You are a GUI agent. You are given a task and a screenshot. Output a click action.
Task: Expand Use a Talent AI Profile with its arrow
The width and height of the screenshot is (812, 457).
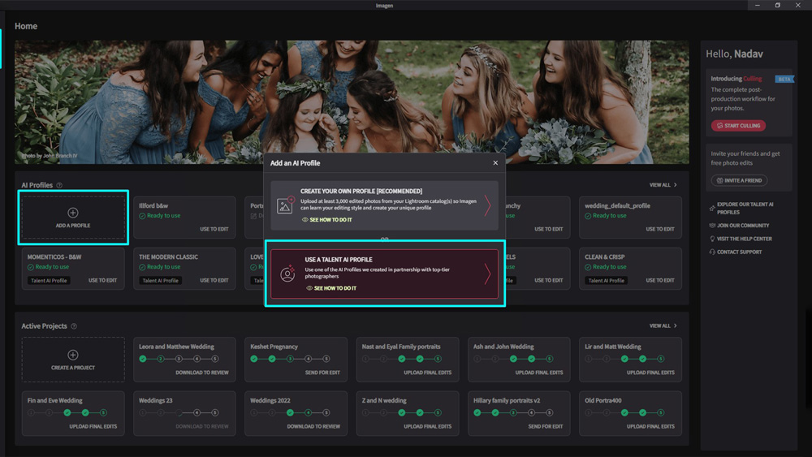click(487, 274)
